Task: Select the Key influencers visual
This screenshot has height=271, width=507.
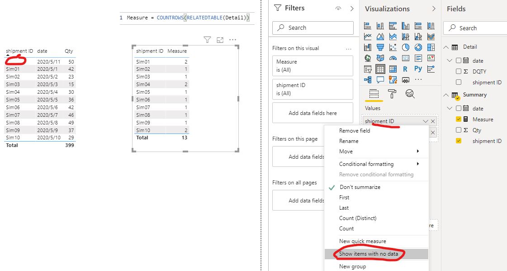Action: [x=431, y=69]
